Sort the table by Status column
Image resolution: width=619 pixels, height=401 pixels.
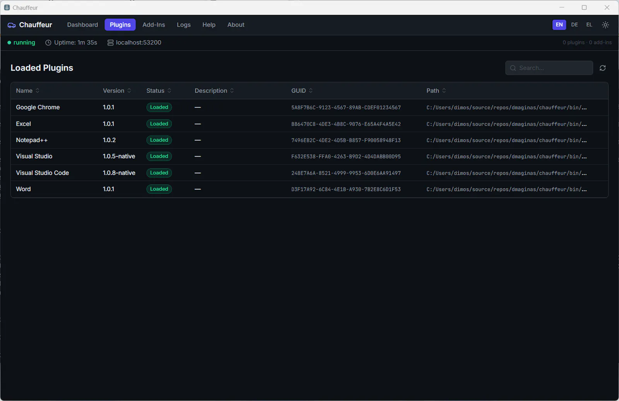(x=159, y=91)
